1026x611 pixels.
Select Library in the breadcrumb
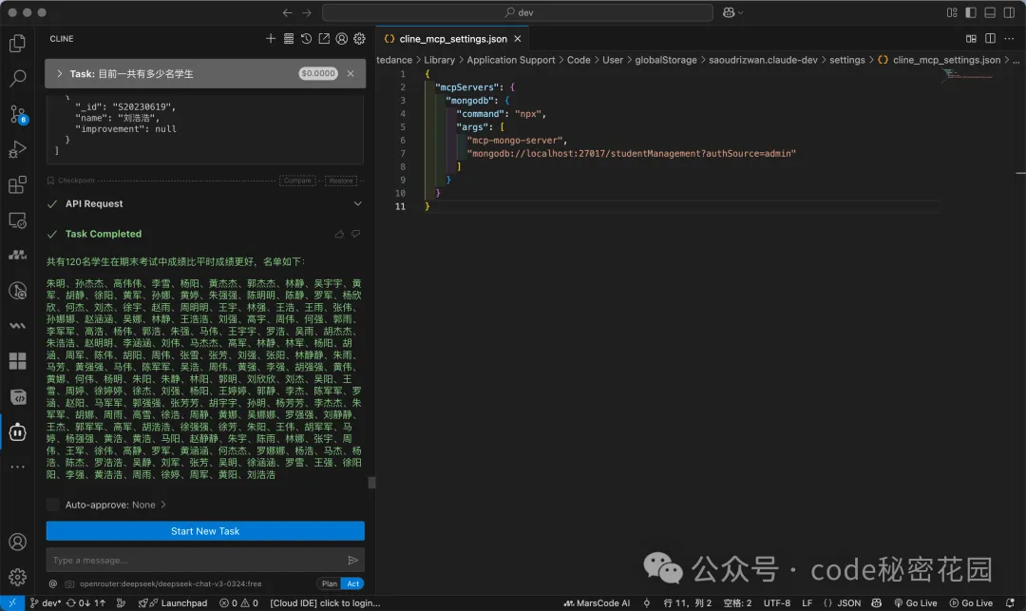(439, 60)
